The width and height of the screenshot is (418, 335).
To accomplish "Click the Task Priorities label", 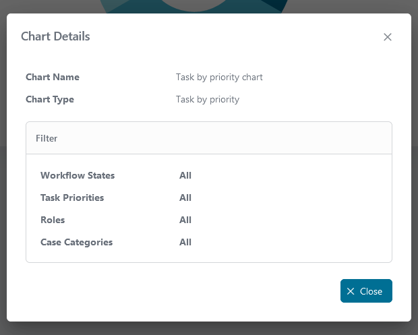I will [72, 197].
